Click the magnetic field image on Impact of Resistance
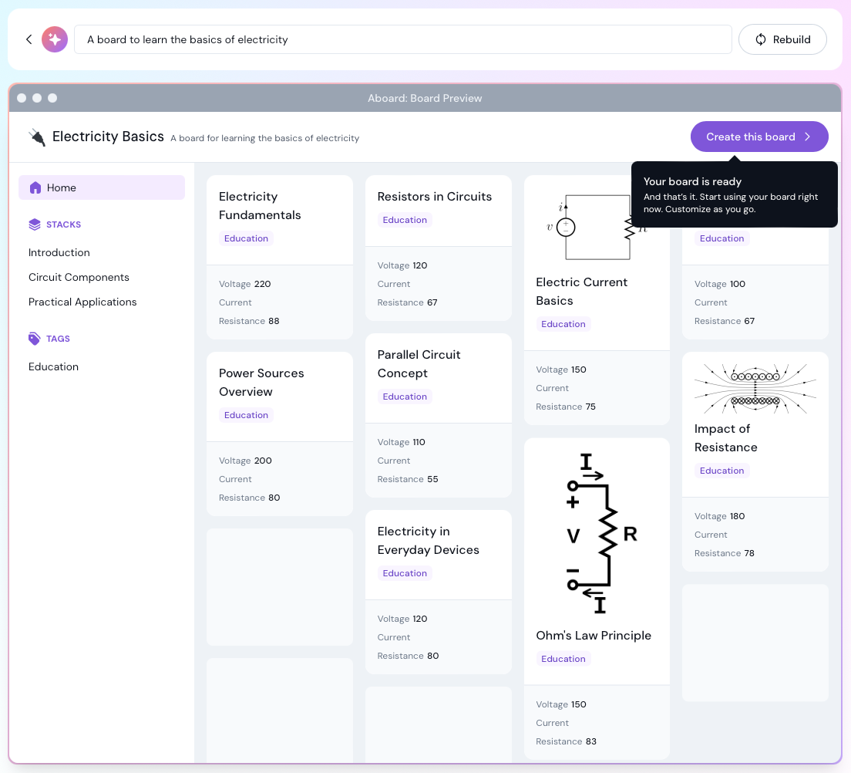851x773 pixels. tap(755, 388)
